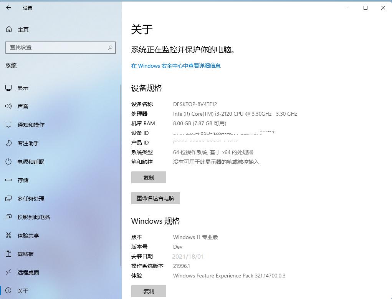Click the 投影到此电脑 icon
The height and width of the screenshot is (299, 392).
(8, 217)
